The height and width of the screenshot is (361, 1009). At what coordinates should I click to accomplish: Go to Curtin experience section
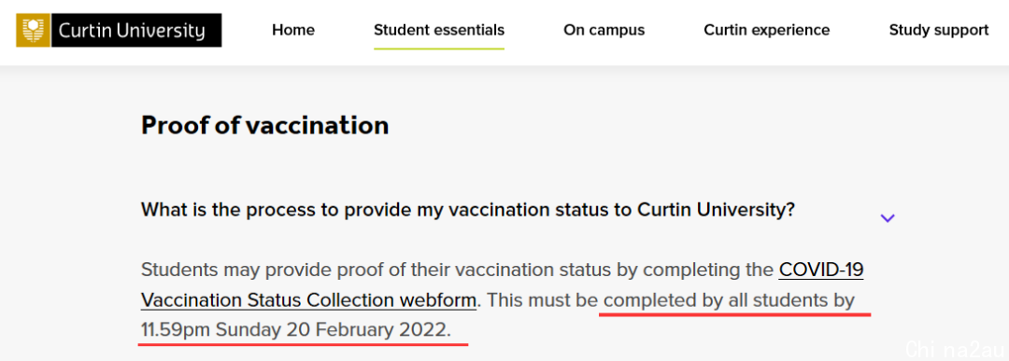pyautogui.click(x=766, y=30)
